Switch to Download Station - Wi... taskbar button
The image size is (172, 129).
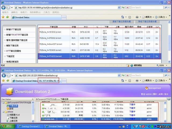(x=57, y=126)
